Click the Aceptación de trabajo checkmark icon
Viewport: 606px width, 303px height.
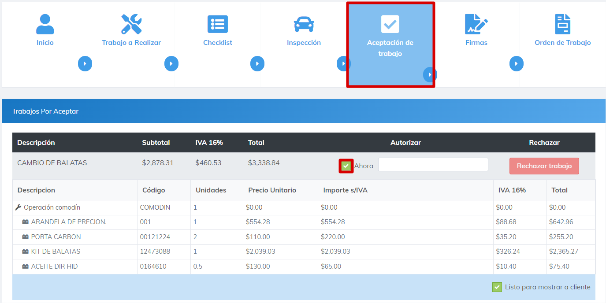pyautogui.click(x=390, y=24)
